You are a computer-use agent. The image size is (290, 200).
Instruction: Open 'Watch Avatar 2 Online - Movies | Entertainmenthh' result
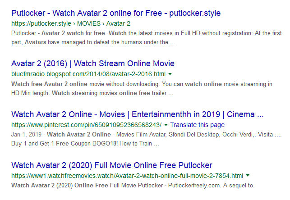click(138, 114)
